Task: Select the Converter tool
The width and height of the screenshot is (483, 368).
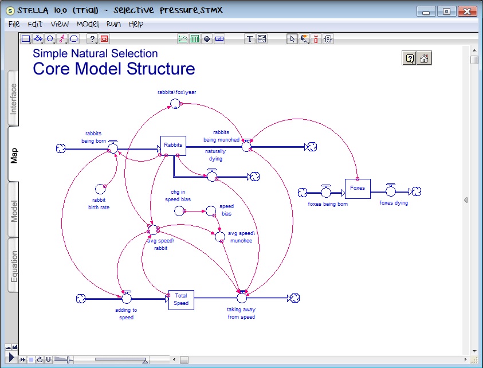Action: [49, 38]
